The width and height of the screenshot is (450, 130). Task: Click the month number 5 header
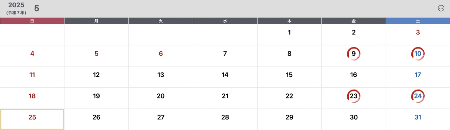(37, 8)
